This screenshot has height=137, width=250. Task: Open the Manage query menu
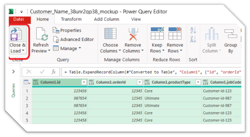click(67, 48)
